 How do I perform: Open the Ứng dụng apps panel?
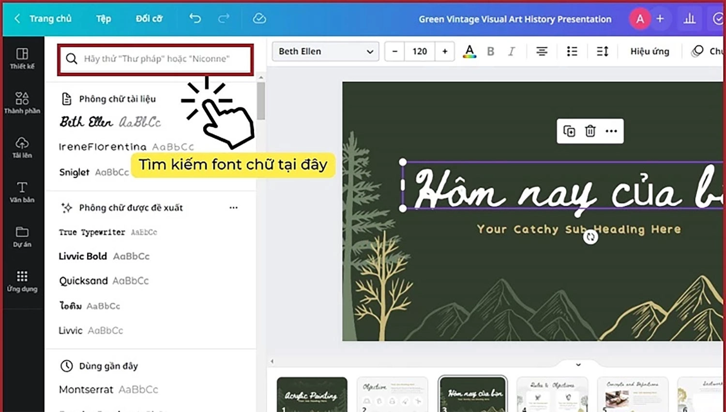point(22,281)
